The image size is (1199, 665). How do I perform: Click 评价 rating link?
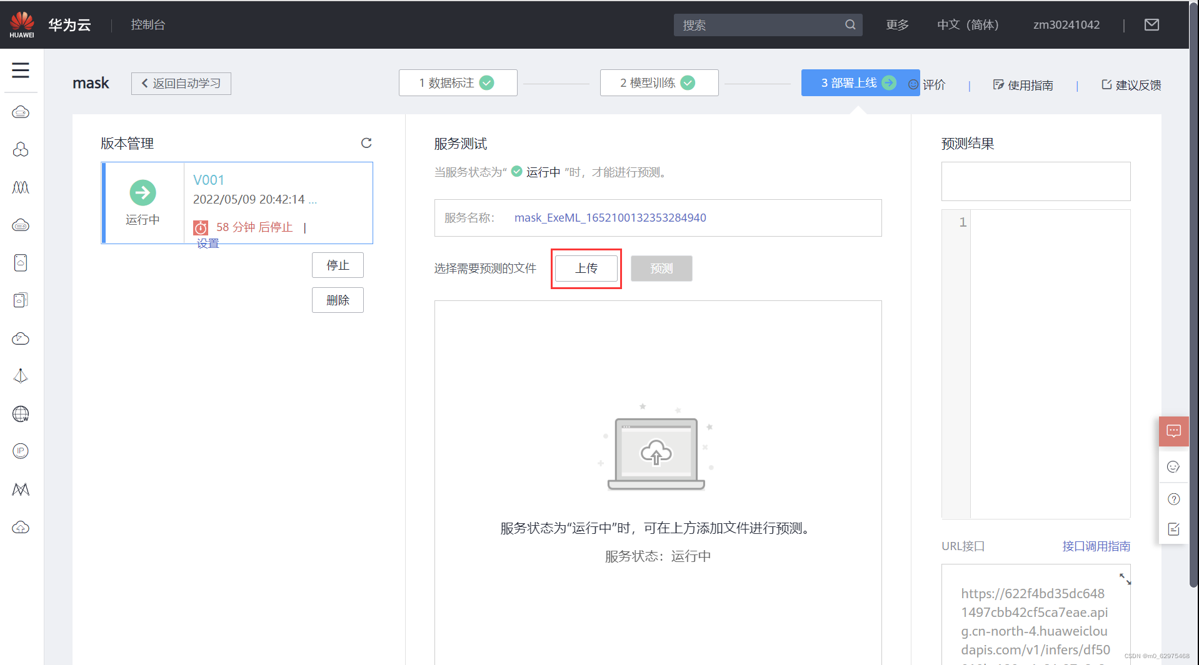[x=927, y=85]
